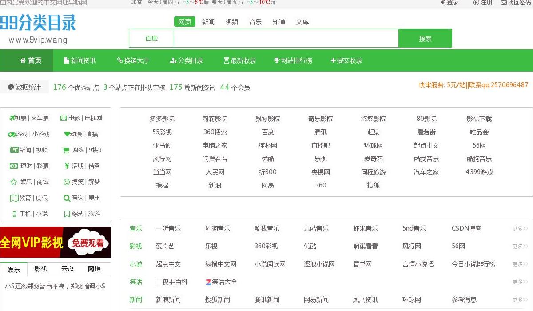
Task: Select the 文库 search tab
Action: pyautogui.click(x=302, y=22)
